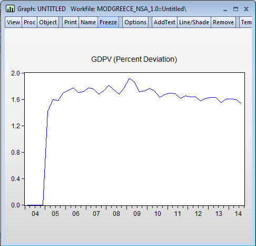Open the View menu button
Image resolution: width=256 pixels, height=246 pixels.
tap(13, 22)
